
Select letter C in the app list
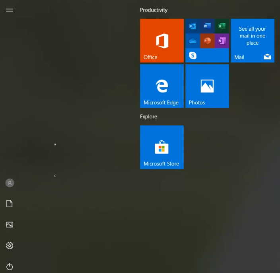coord(55,176)
